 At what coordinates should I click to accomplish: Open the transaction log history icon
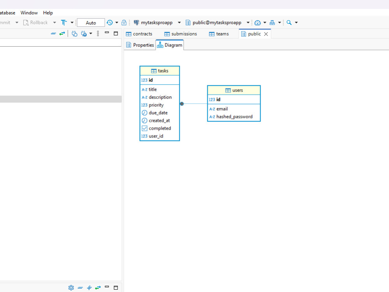(x=110, y=23)
